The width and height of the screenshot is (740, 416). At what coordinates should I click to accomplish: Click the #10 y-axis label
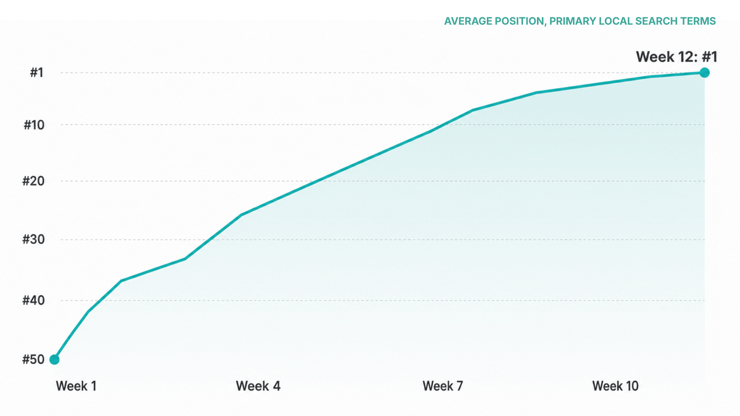[x=34, y=125]
